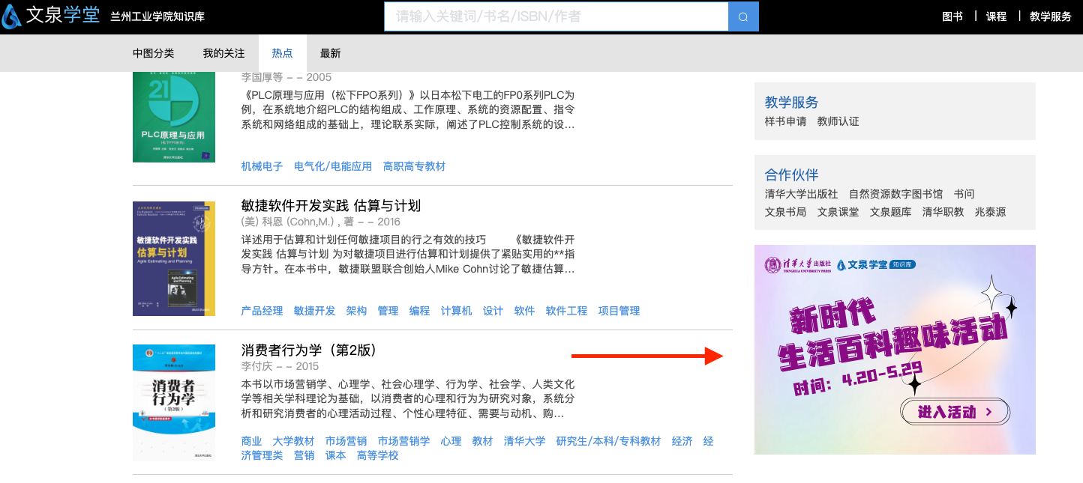Click the blue search magnifier button
The width and height of the screenshot is (1083, 483).
tap(742, 16)
